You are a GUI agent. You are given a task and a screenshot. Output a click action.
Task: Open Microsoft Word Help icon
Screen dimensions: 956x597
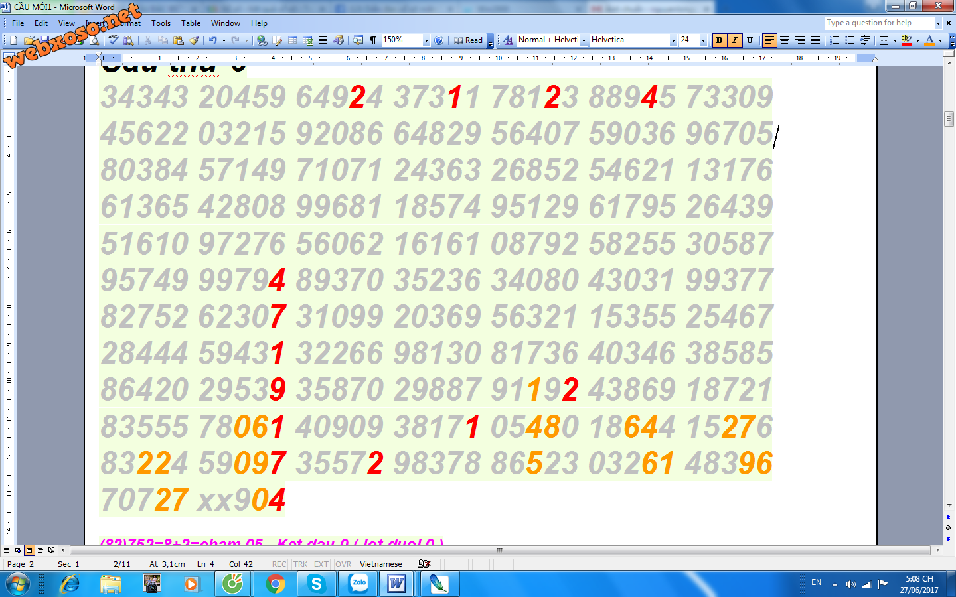pos(439,40)
